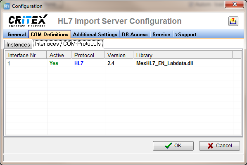This screenshot has height=165, width=247.
Task: Open the Additional Settings tab
Action: coord(95,35)
